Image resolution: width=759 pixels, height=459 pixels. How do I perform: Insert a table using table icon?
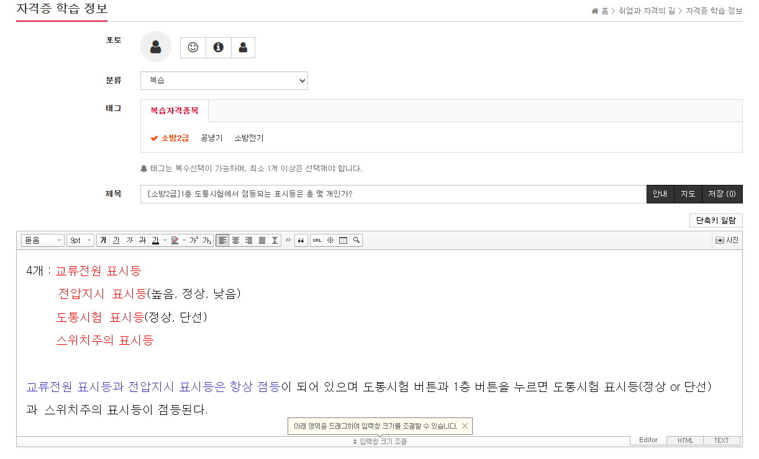(x=343, y=240)
